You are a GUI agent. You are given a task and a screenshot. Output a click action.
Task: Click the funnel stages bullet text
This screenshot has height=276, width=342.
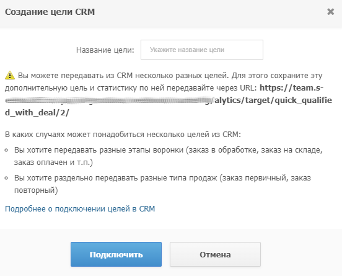(168, 156)
